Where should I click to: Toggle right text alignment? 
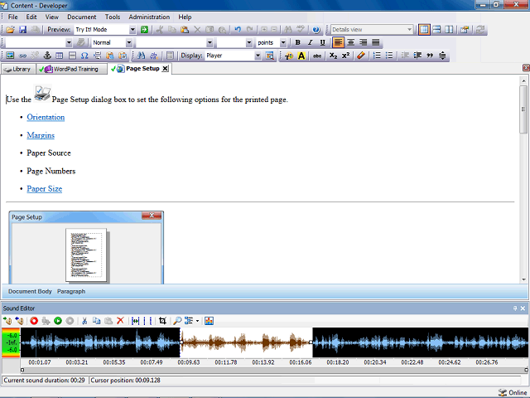click(x=363, y=42)
